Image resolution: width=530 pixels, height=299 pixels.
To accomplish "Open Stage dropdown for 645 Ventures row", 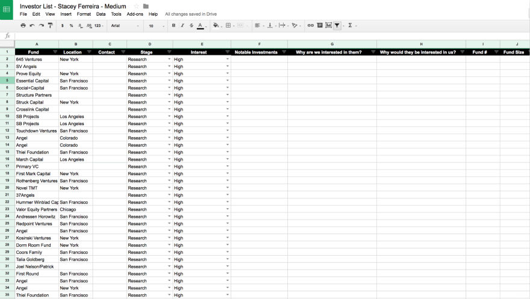I will coord(169,60).
